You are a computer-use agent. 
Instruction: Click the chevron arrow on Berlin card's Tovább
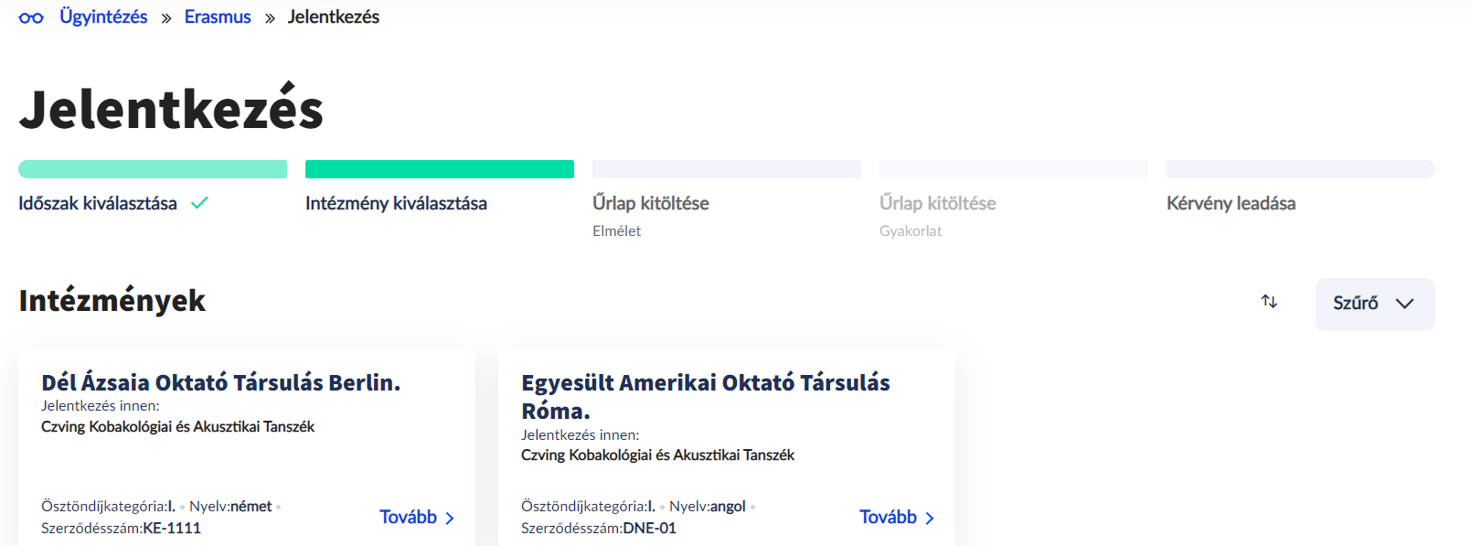[x=450, y=518]
